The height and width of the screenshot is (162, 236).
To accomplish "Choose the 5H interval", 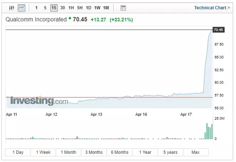I will point(80,8).
